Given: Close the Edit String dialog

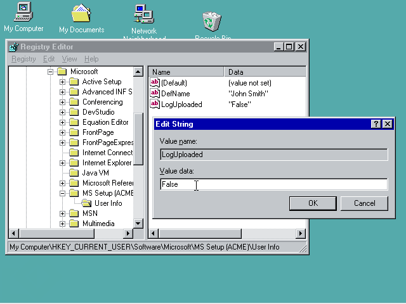Looking at the screenshot, I should 388,124.
